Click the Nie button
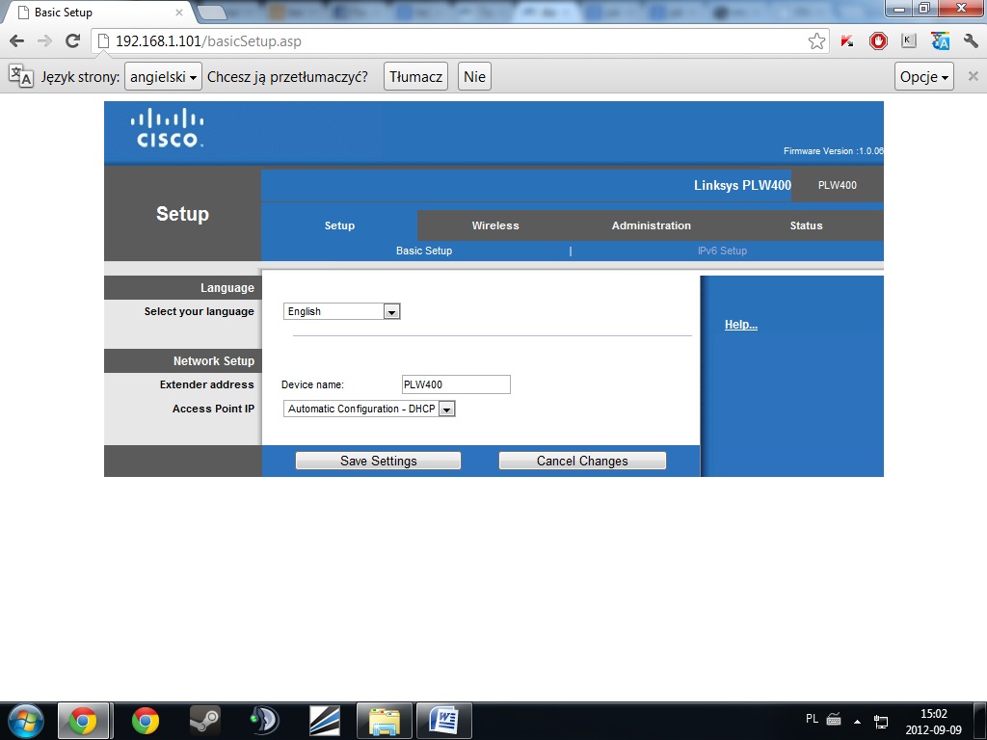This screenshot has height=740, width=987. (474, 76)
